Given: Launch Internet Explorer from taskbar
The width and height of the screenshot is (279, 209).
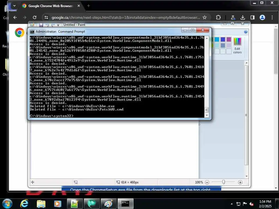Looking at the screenshot, I should point(24,204).
